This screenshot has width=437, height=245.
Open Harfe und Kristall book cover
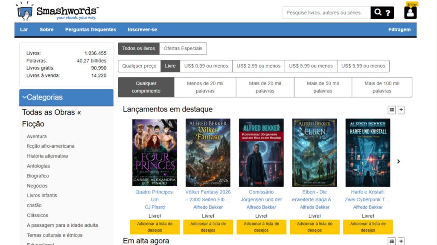click(368, 153)
